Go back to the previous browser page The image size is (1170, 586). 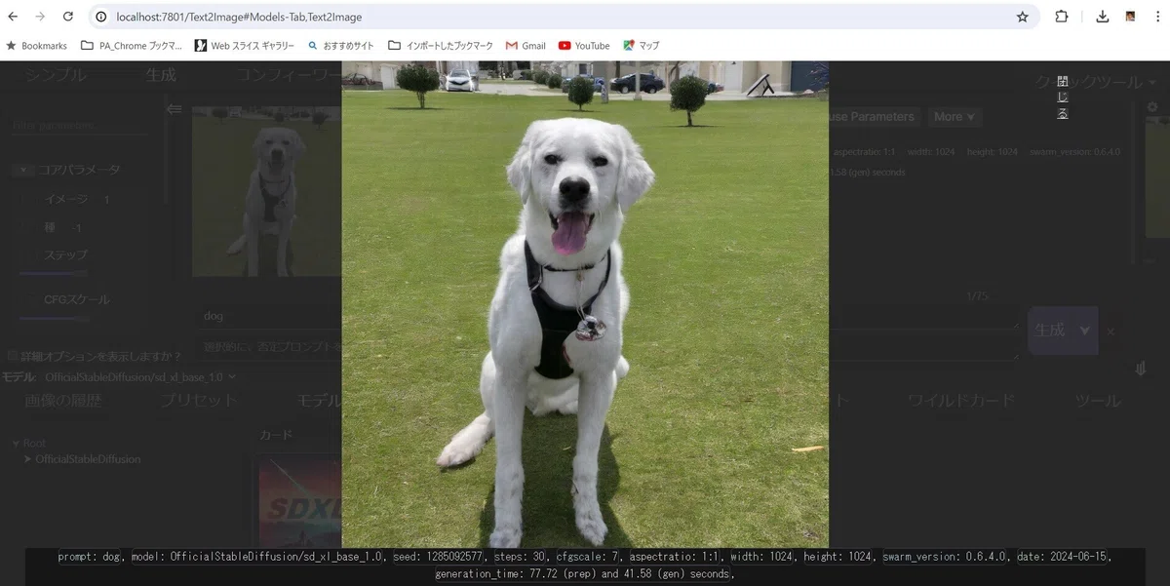pyautogui.click(x=13, y=17)
